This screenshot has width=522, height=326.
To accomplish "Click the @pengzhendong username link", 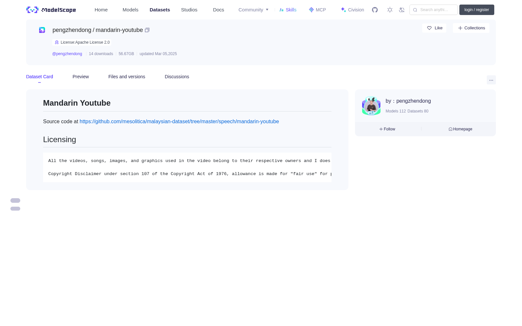I will 67,54.
